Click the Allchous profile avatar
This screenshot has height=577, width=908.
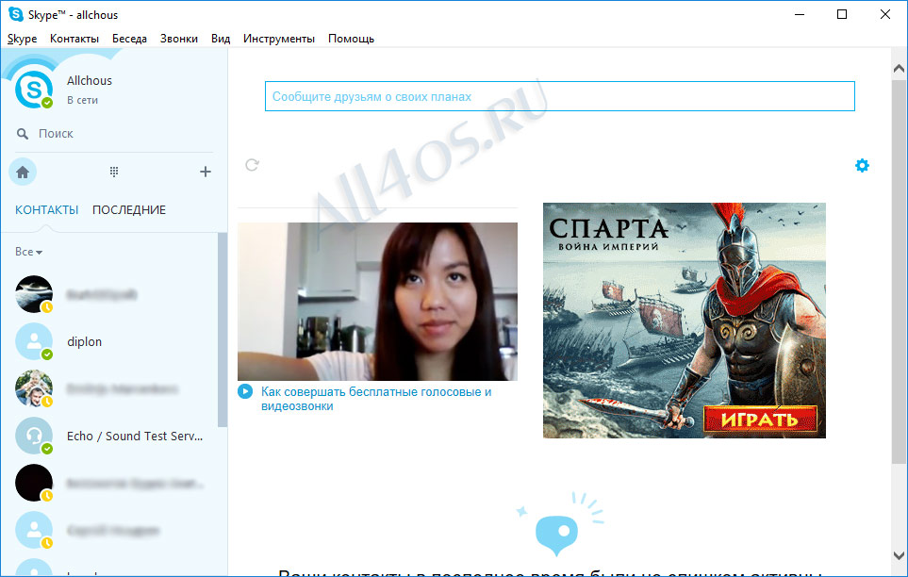[x=34, y=89]
